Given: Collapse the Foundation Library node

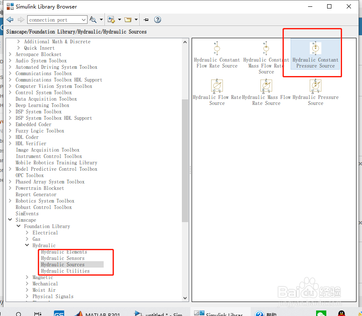Looking at the screenshot, I should tap(18, 226).
